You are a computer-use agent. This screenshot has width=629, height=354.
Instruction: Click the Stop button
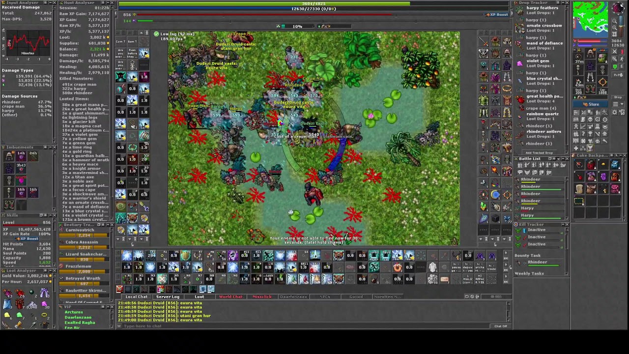[x=618, y=97]
